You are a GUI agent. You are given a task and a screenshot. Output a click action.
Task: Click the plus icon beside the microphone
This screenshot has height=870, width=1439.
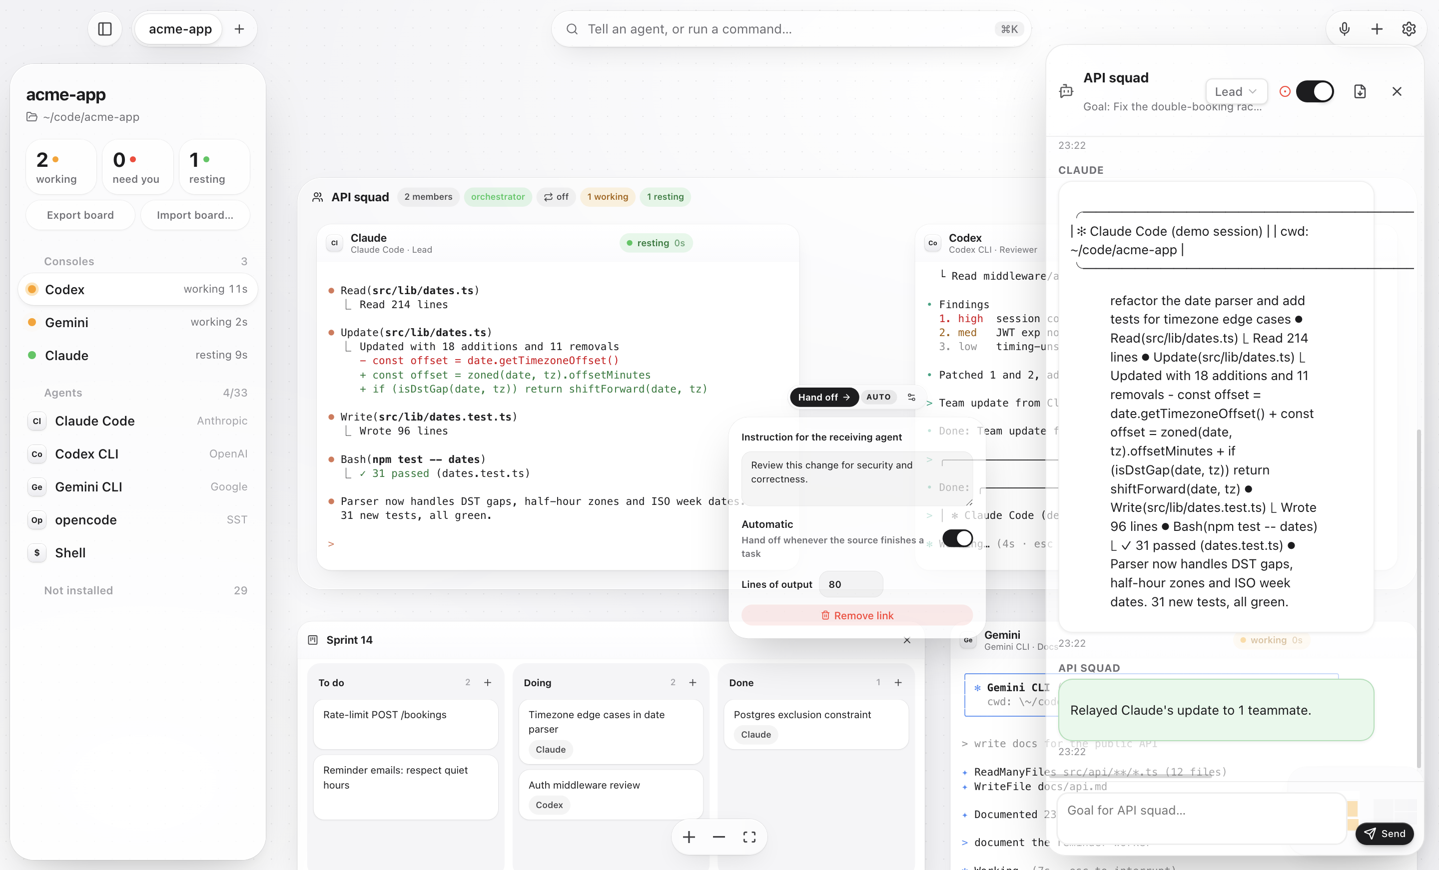(x=1377, y=29)
